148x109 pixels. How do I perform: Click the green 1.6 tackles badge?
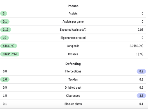tap(5, 79)
